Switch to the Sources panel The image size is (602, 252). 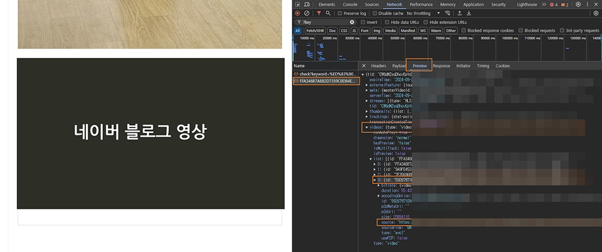point(371,5)
